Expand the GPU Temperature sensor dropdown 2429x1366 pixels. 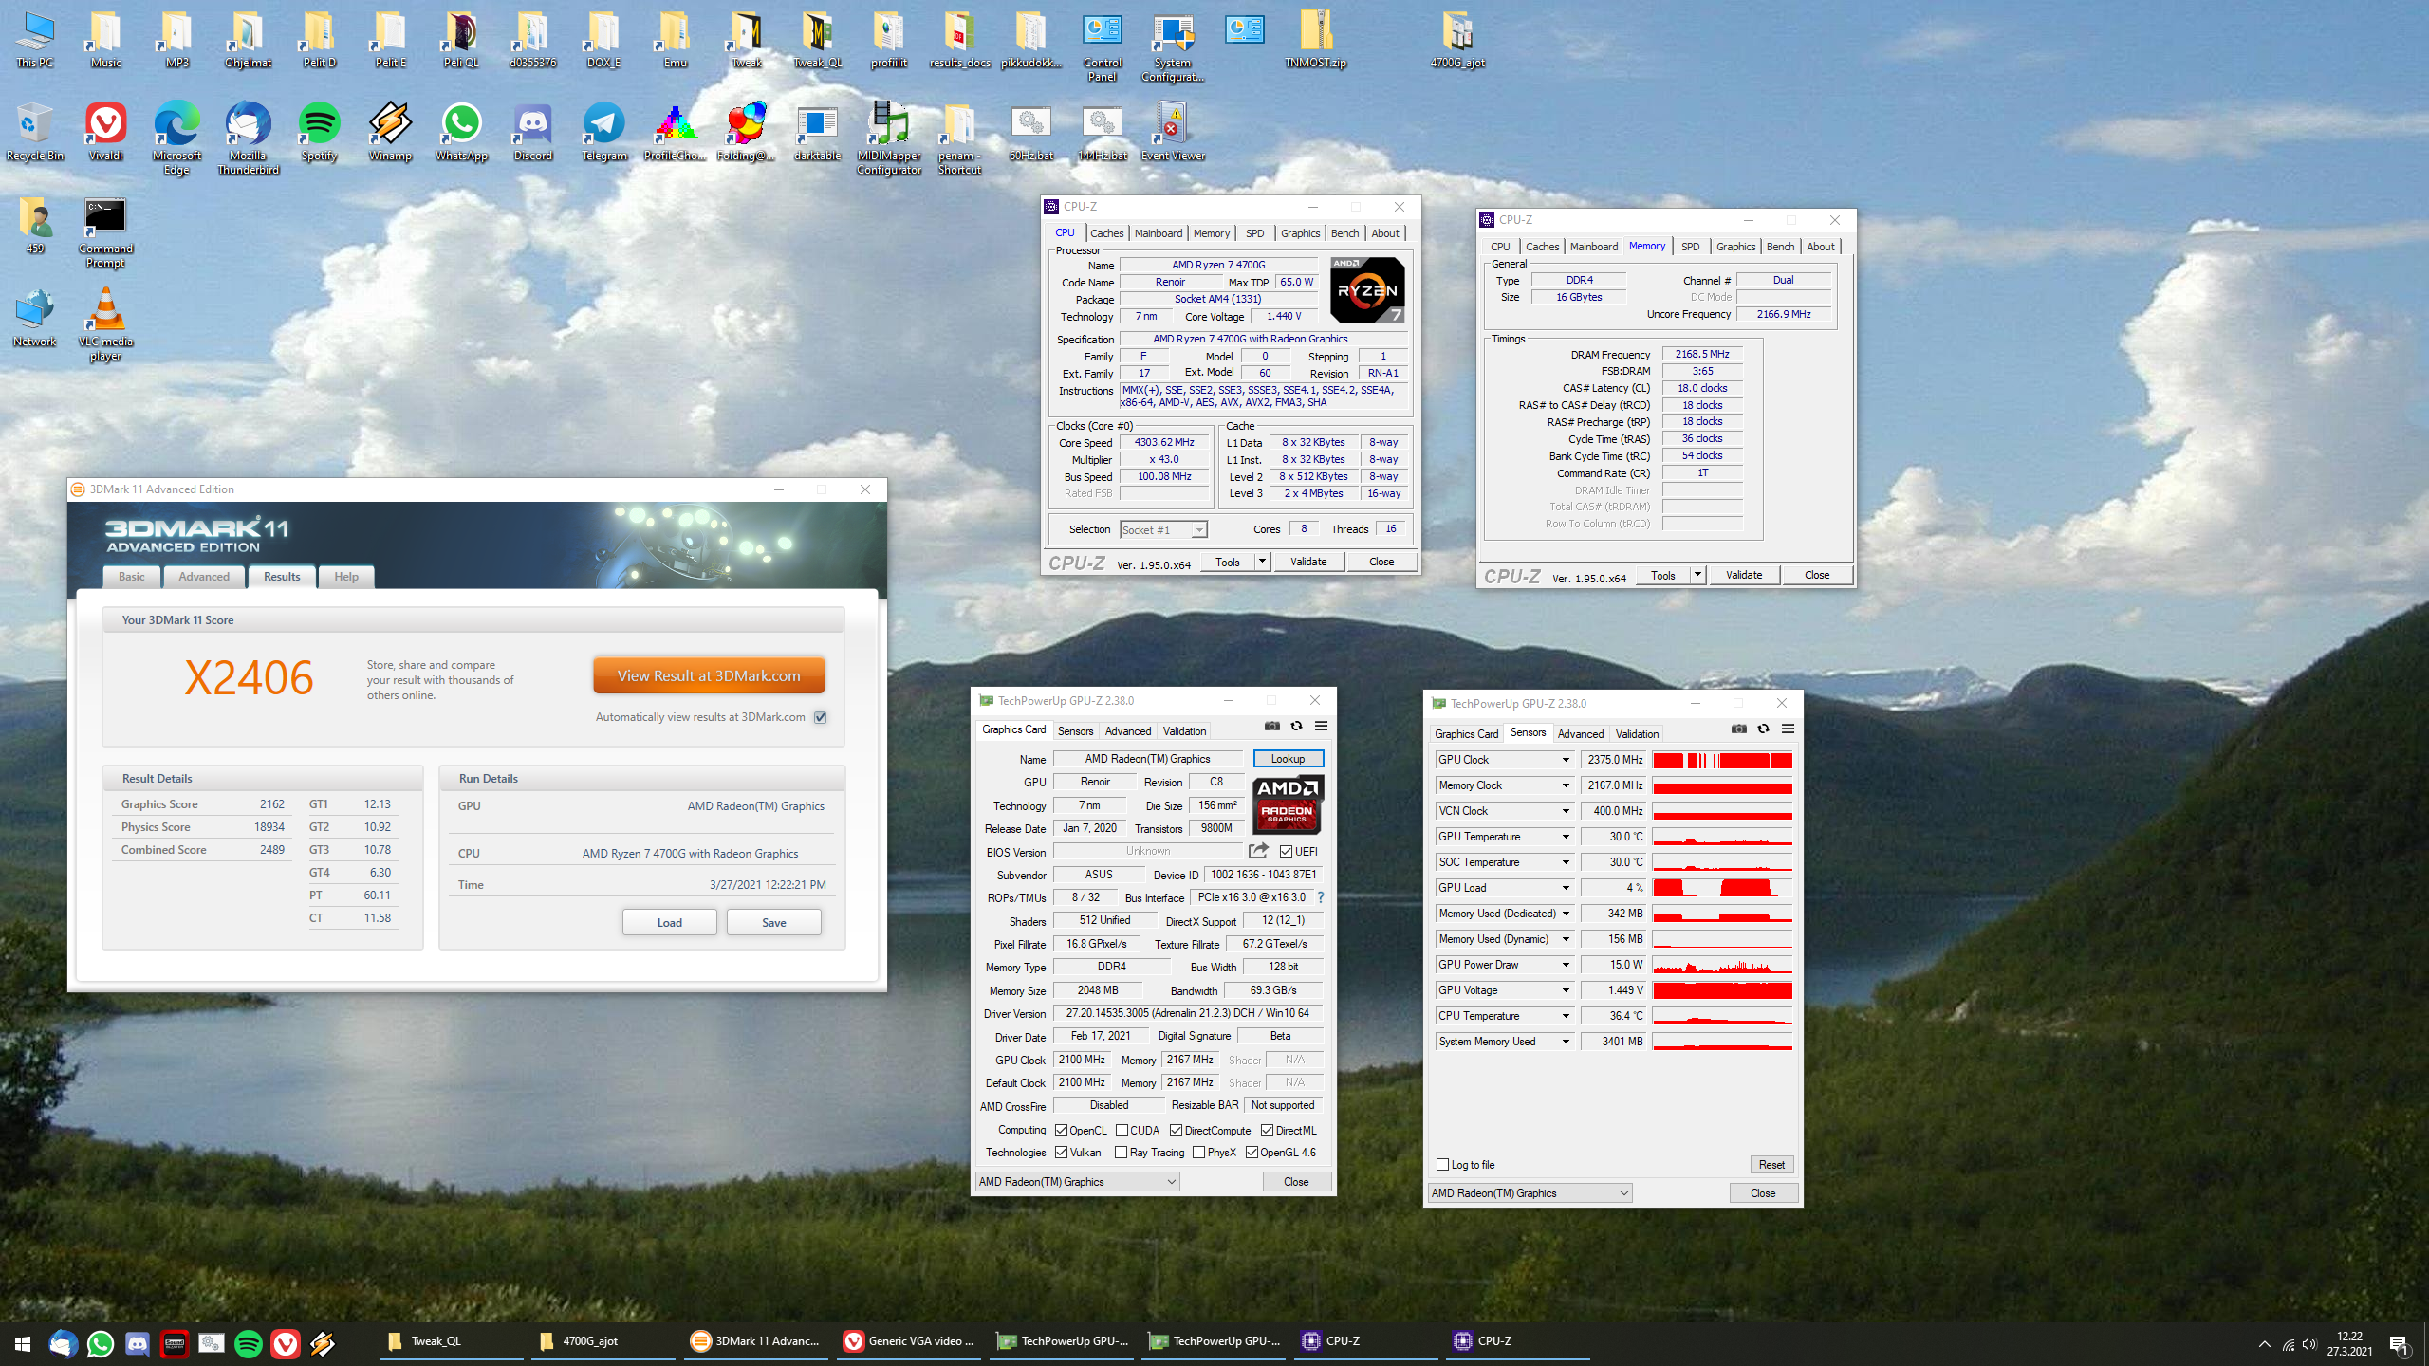click(x=1566, y=837)
